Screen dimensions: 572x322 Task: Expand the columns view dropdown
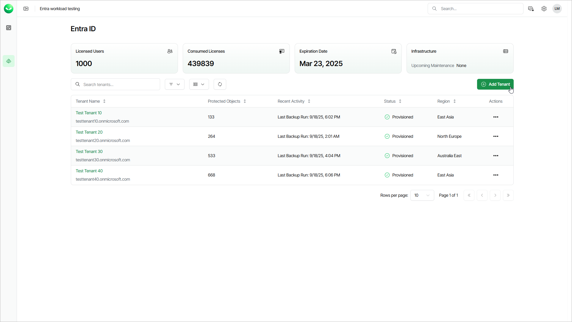click(x=199, y=84)
